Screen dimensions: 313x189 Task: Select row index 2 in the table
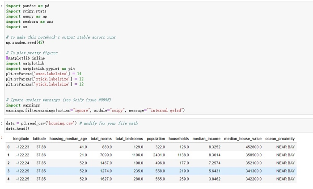pos(8,163)
